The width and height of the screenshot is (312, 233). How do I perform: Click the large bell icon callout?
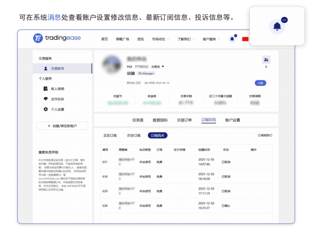[x=277, y=26]
